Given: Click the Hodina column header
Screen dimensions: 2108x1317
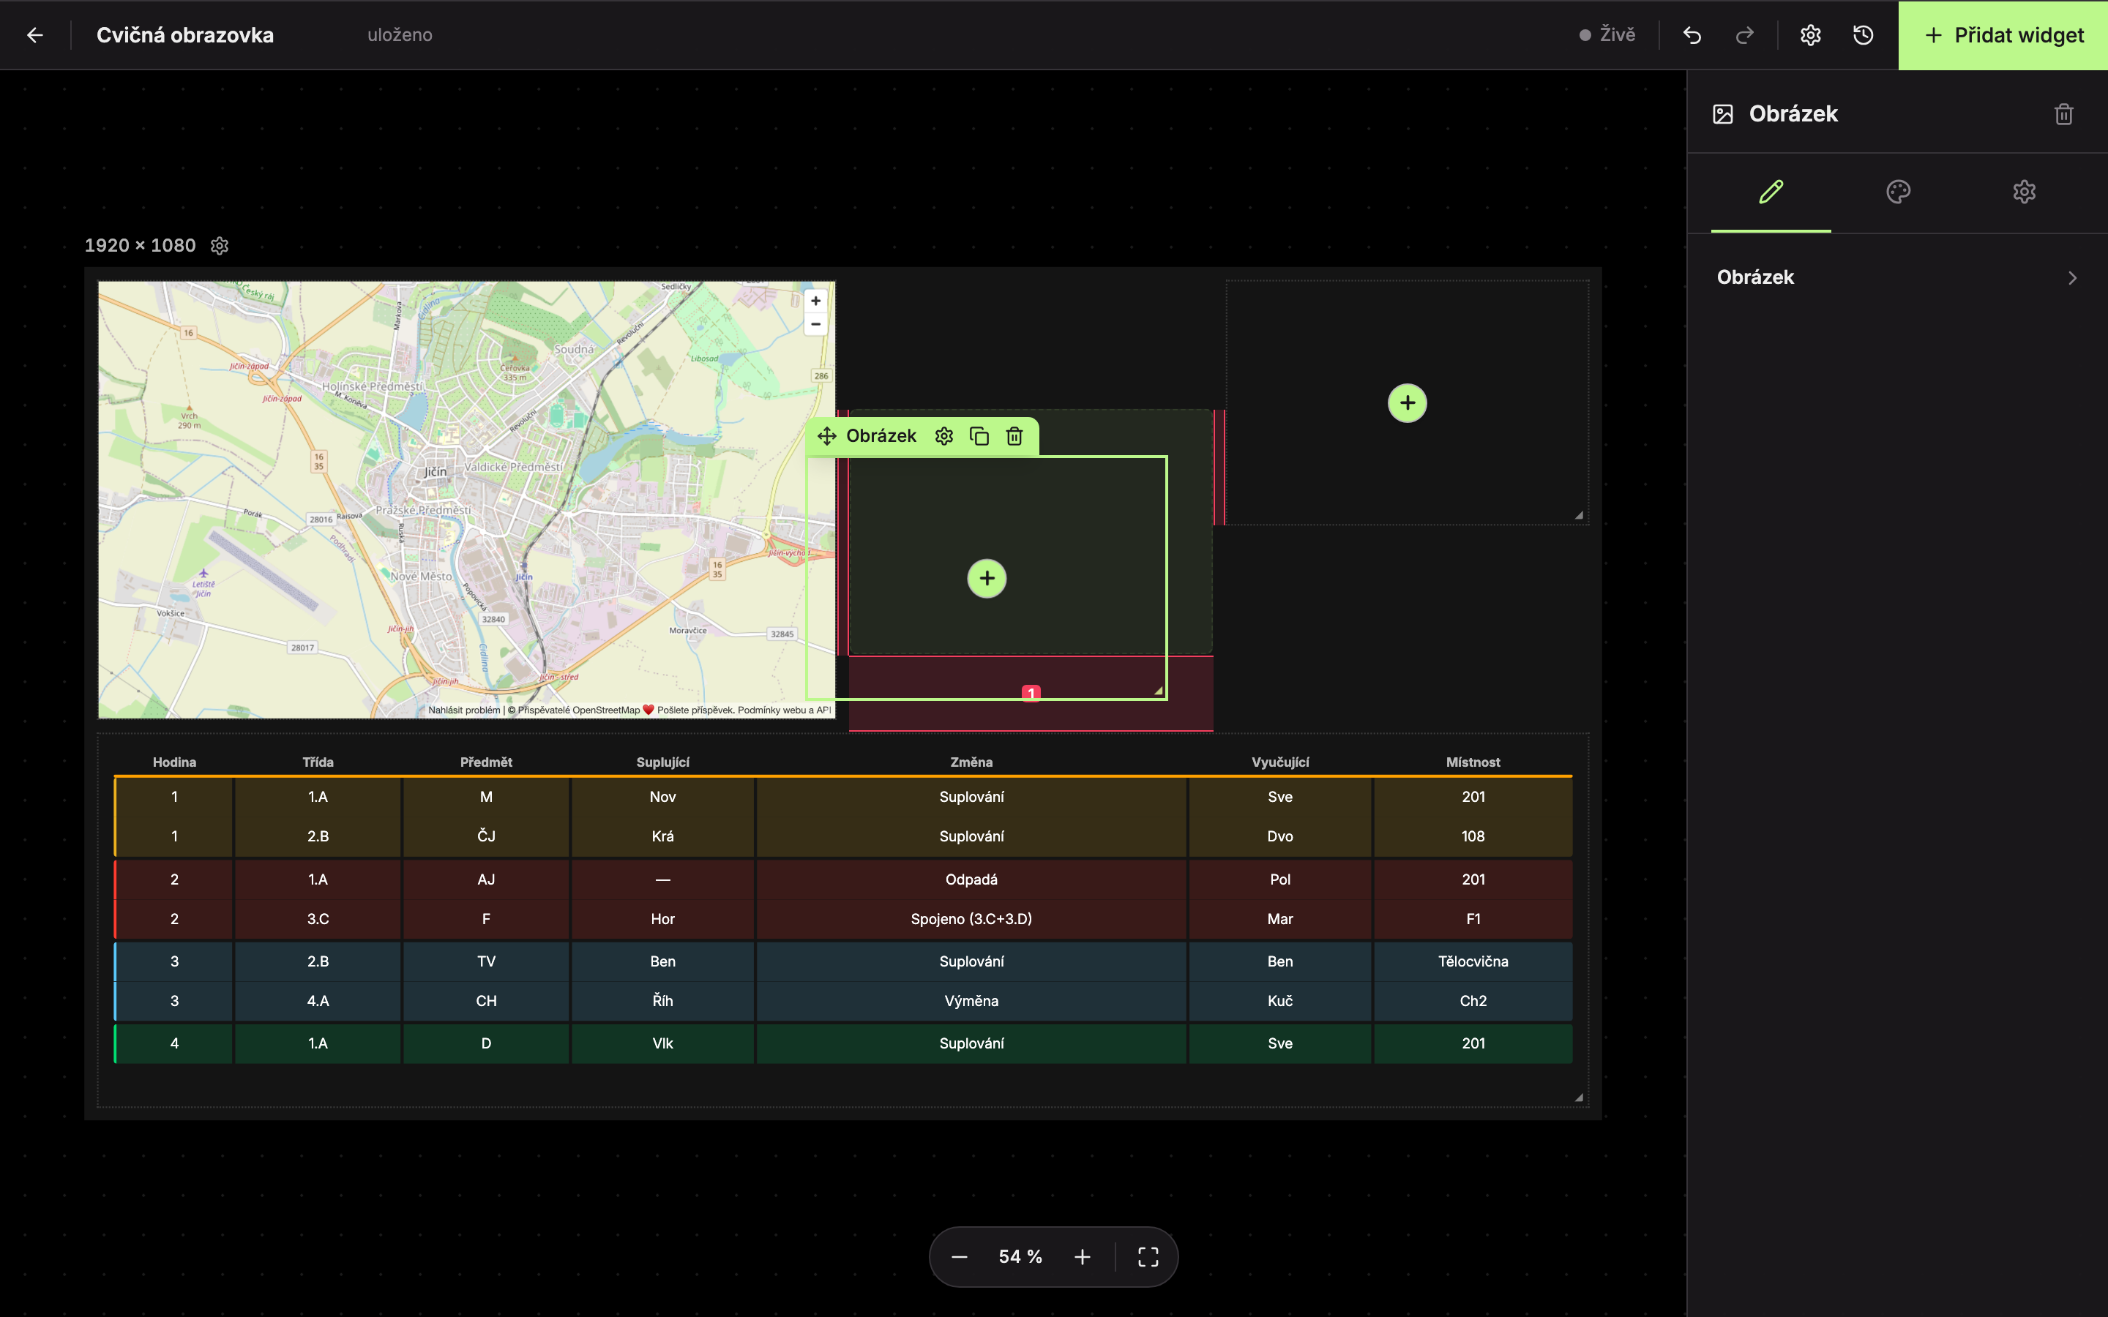Looking at the screenshot, I should click(x=174, y=762).
